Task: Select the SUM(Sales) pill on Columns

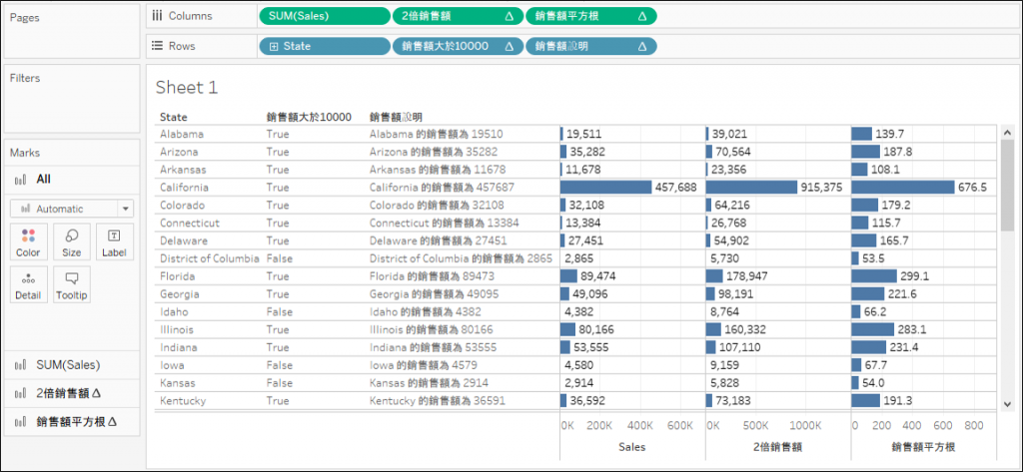Action: click(325, 16)
